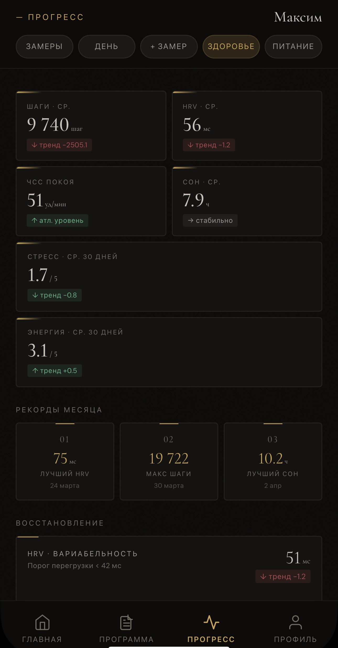
Task: Open the Программа document icon
Action: point(126,622)
